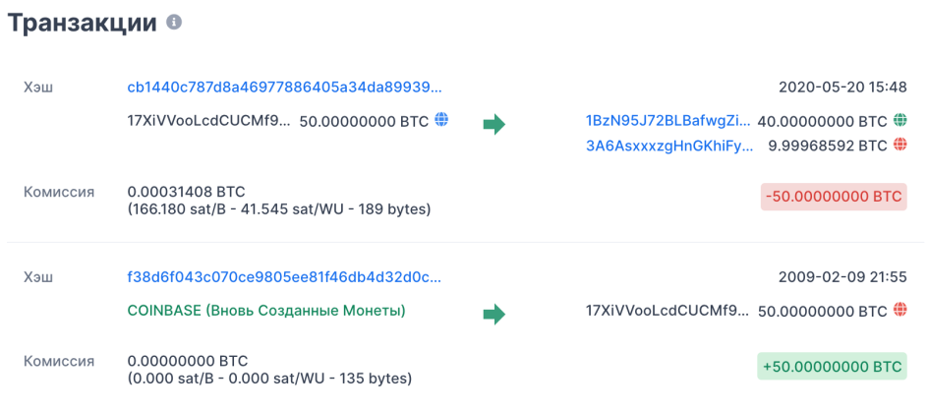This screenshot has height=411, width=929.
Task: Open recipient address 1BzN95J72BLBafwgZi...
Action: click(668, 121)
